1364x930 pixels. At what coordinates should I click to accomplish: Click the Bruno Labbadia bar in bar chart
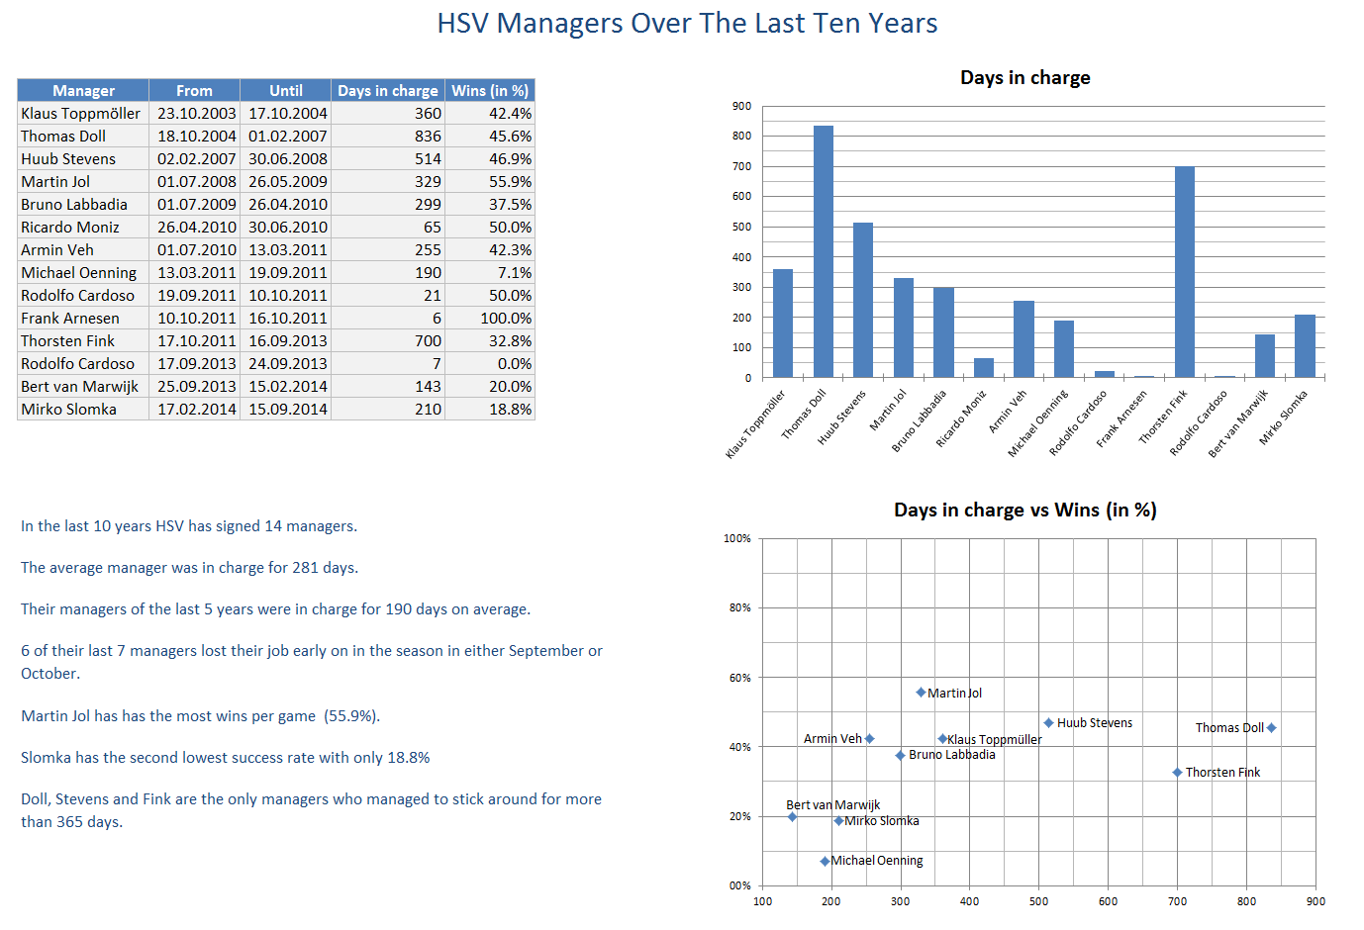tap(943, 332)
